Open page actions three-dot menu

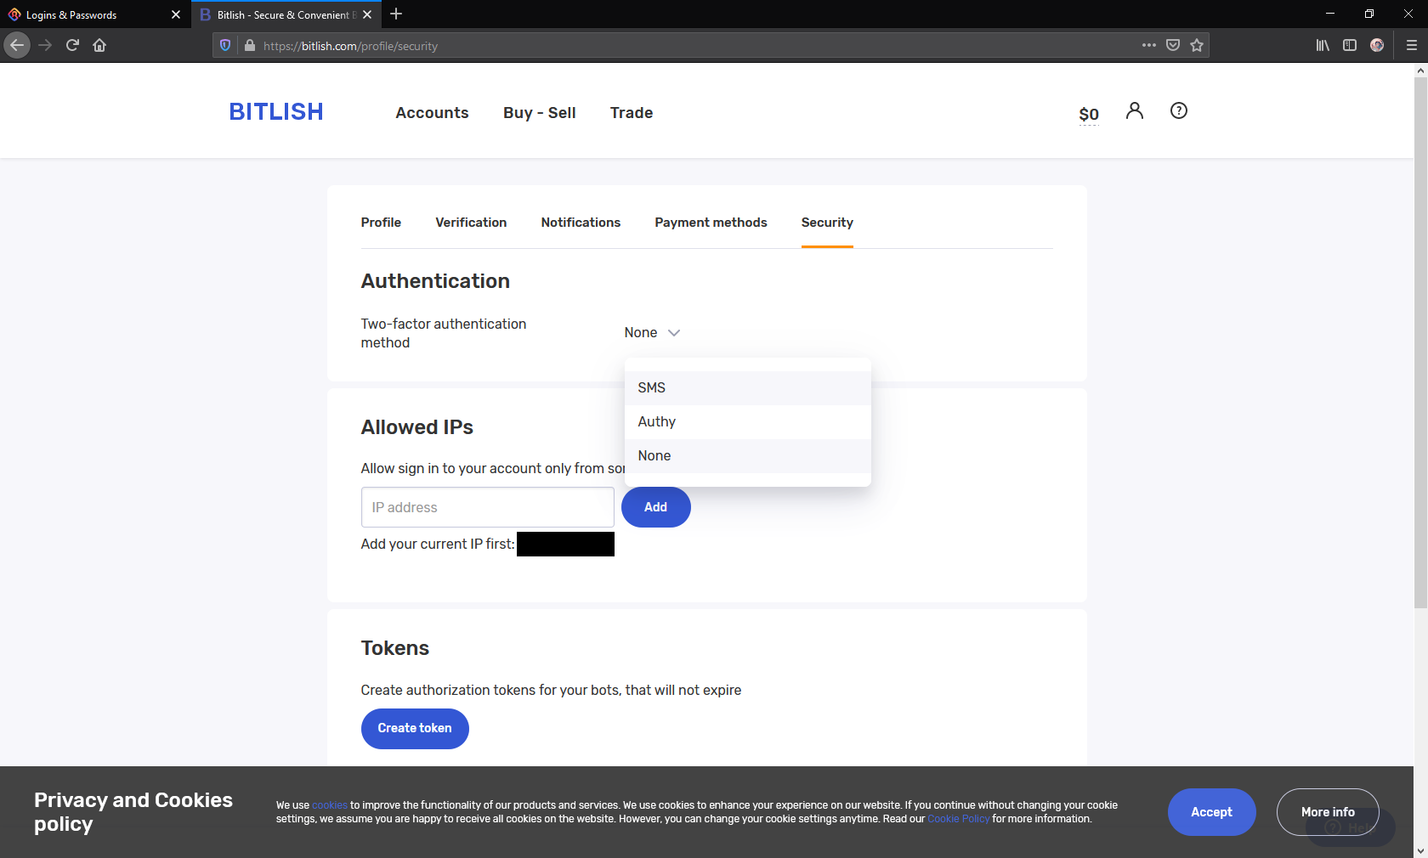(x=1149, y=45)
